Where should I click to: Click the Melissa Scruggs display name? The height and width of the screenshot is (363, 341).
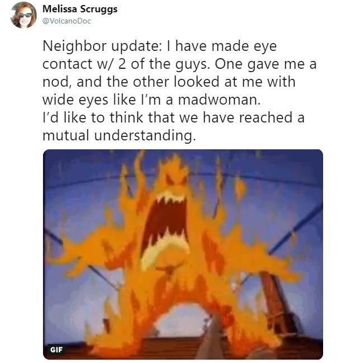point(80,9)
